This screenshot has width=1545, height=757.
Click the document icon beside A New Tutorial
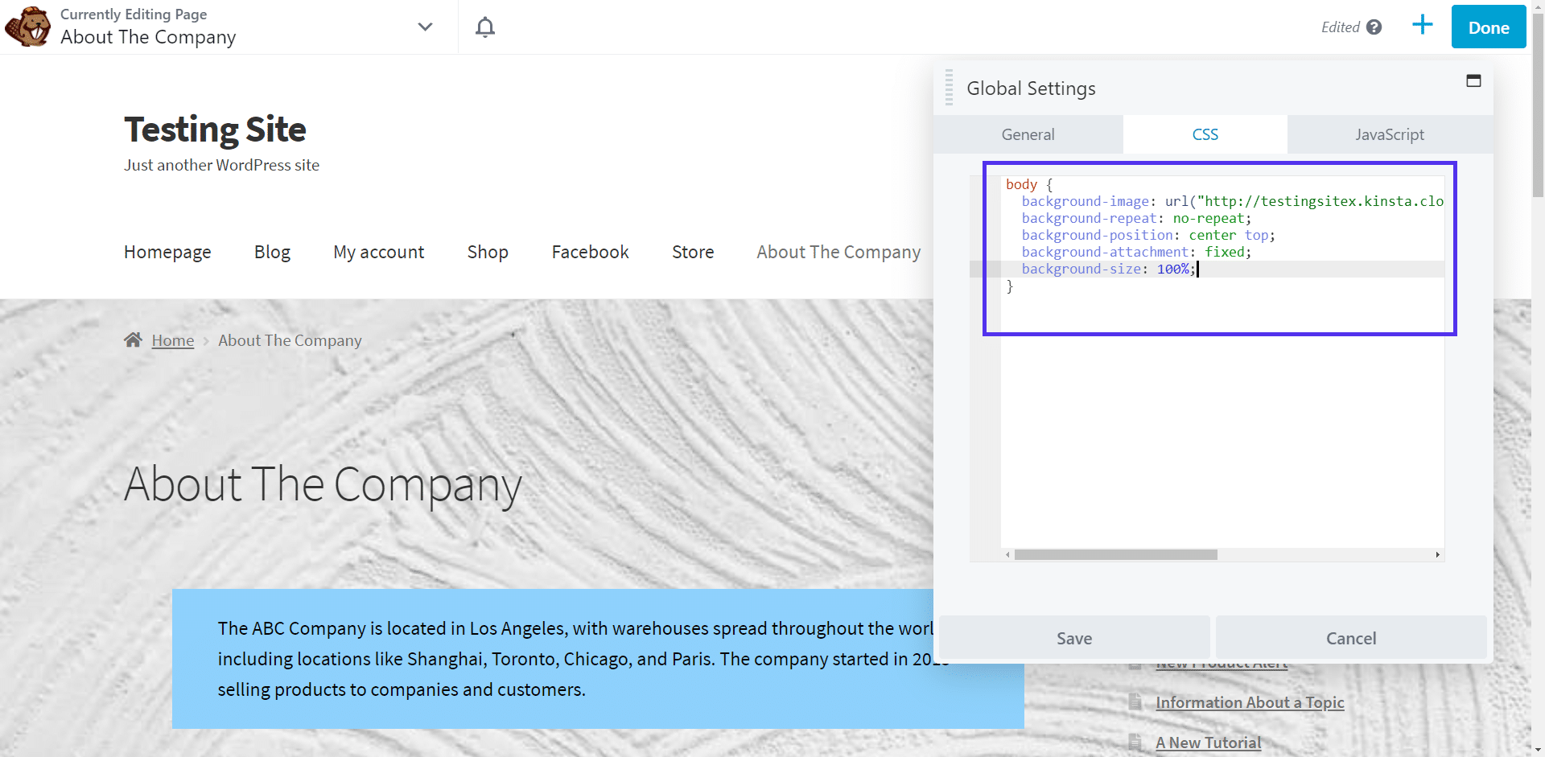(x=1134, y=742)
